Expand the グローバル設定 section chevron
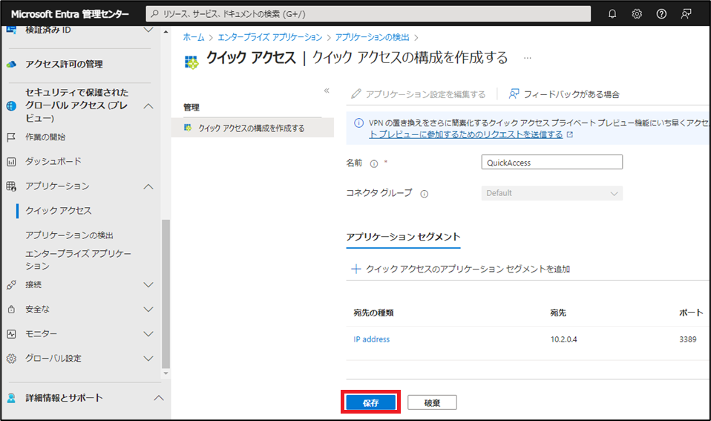 [148, 359]
